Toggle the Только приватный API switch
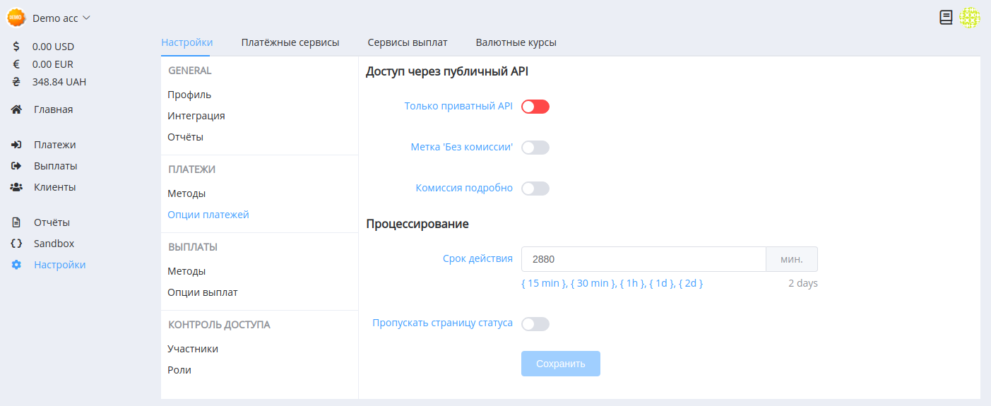Viewport: 991px width, 406px height. point(535,107)
